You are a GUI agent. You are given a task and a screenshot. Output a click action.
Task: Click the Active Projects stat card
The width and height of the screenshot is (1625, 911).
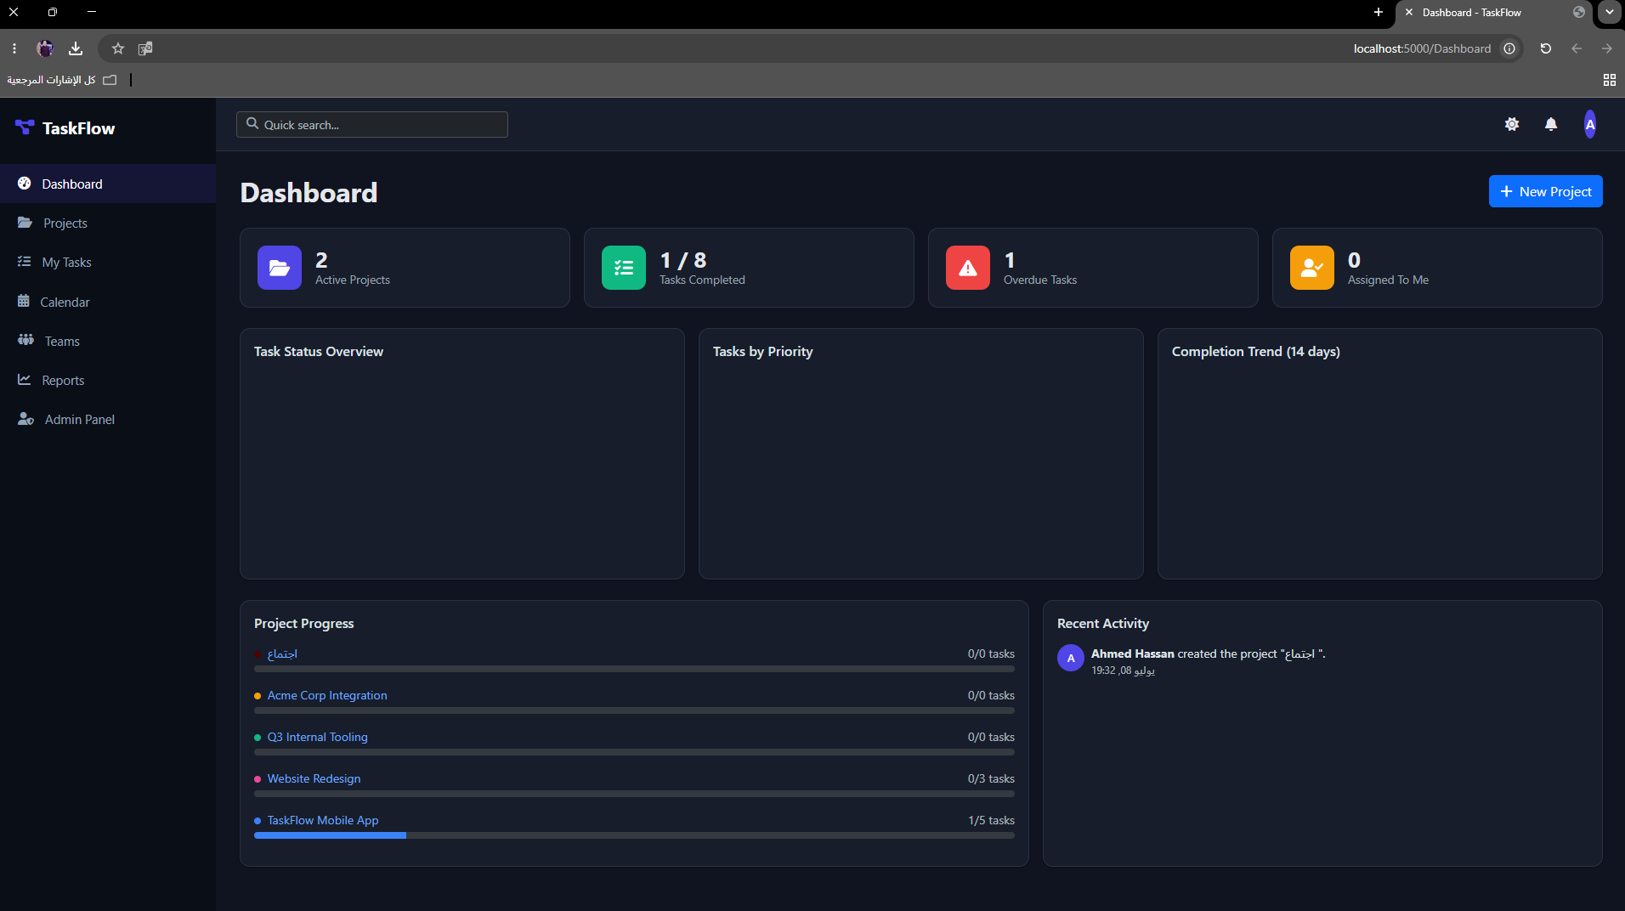405,268
